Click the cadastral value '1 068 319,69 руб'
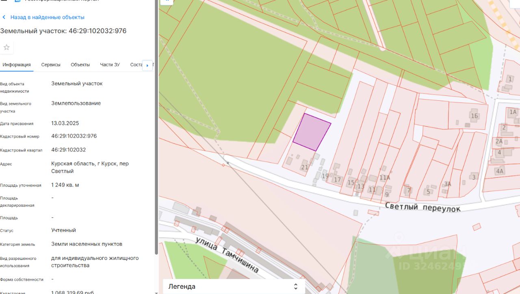 pos(73,292)
